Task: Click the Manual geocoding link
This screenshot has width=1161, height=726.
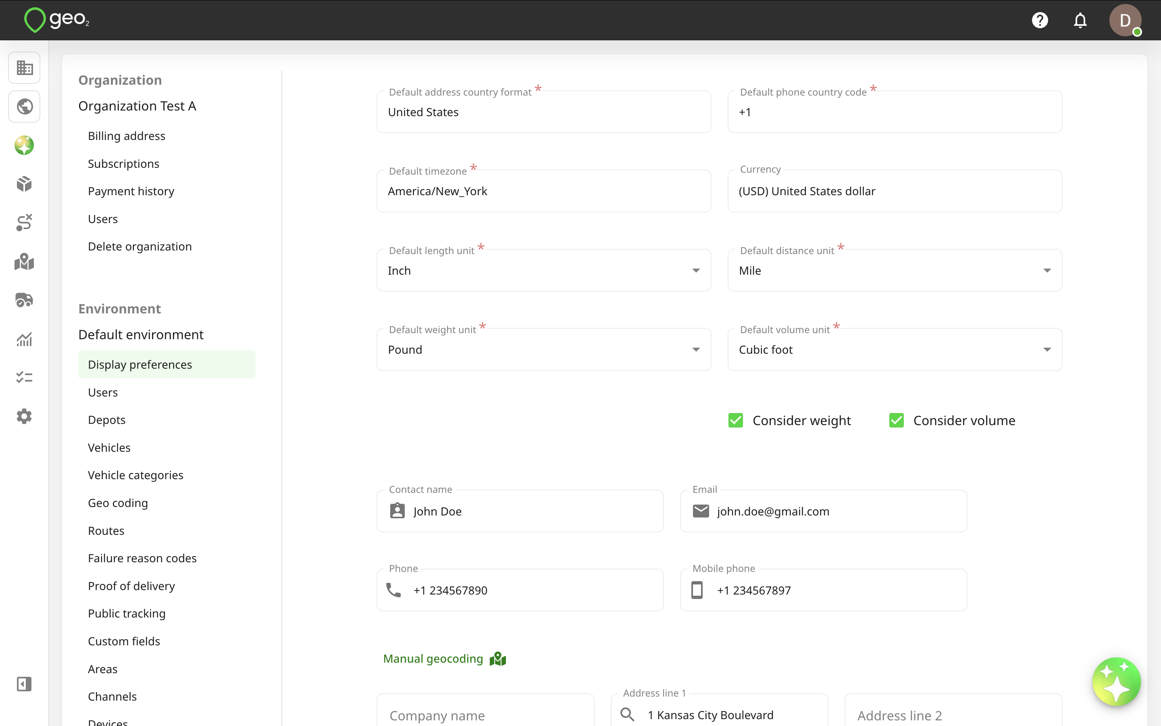Action: tap(433, 659)
